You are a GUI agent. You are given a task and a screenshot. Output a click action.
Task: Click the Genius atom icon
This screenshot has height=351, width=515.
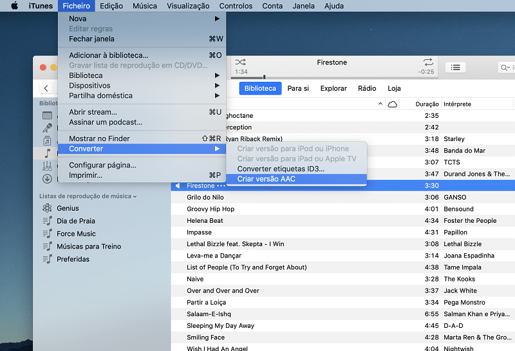(x=47, y=208)
